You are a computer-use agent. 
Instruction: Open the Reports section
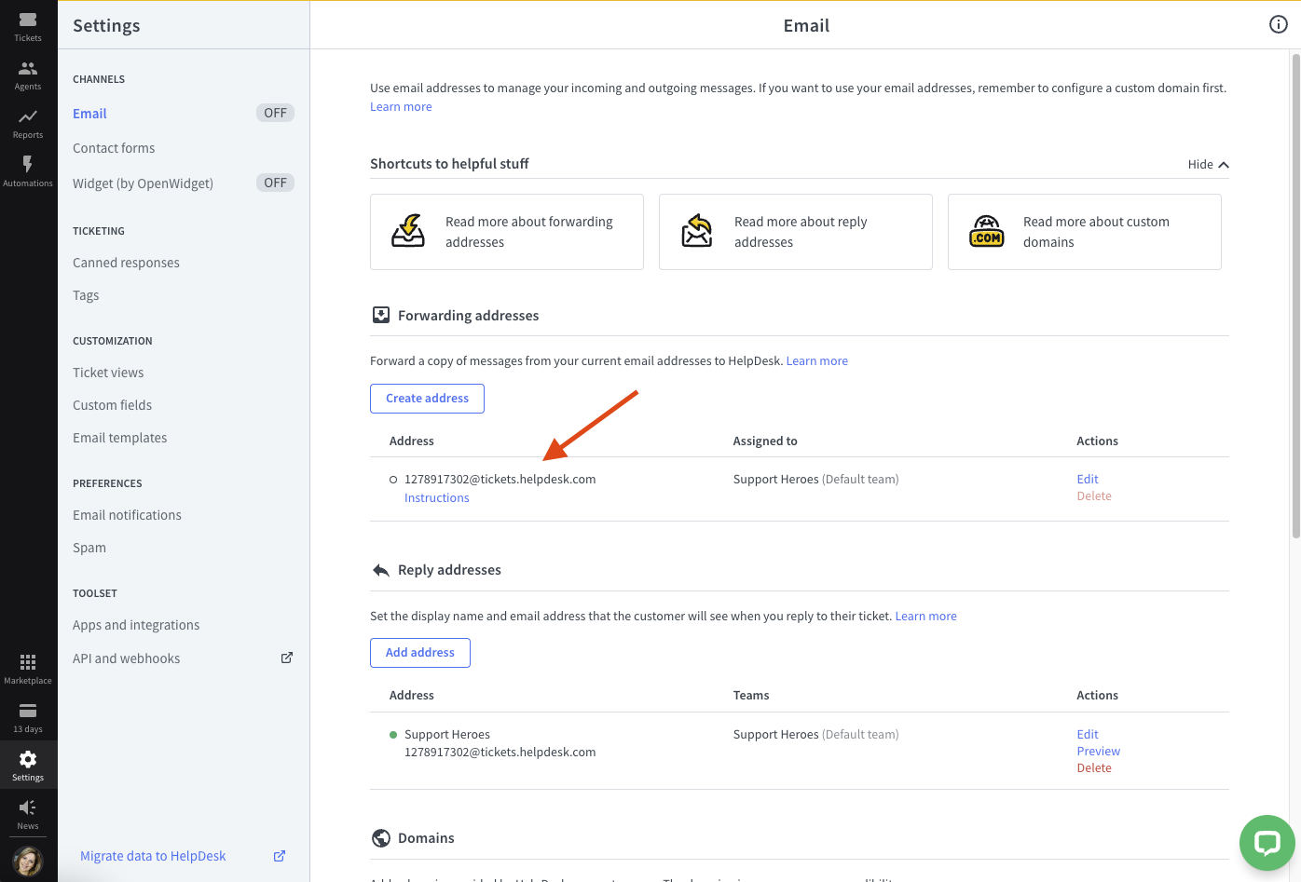click(x=28, y=123)
